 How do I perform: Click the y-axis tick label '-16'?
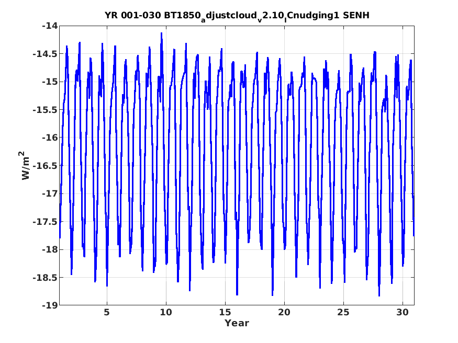coord(50,138)
